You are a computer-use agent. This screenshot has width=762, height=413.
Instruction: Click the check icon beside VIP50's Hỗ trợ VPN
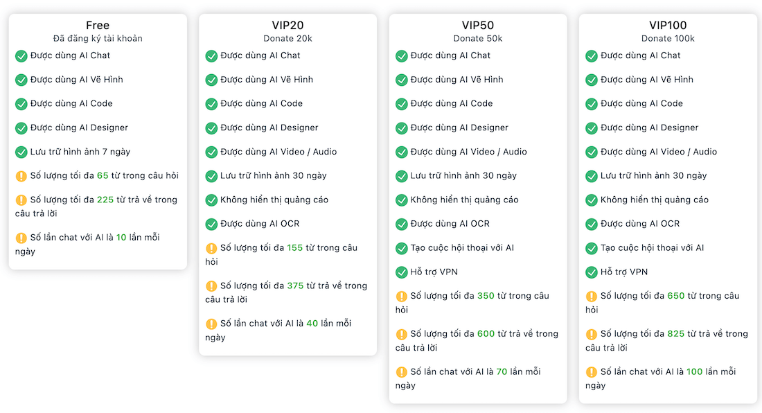pyautogui.click(x=402, y=272)
